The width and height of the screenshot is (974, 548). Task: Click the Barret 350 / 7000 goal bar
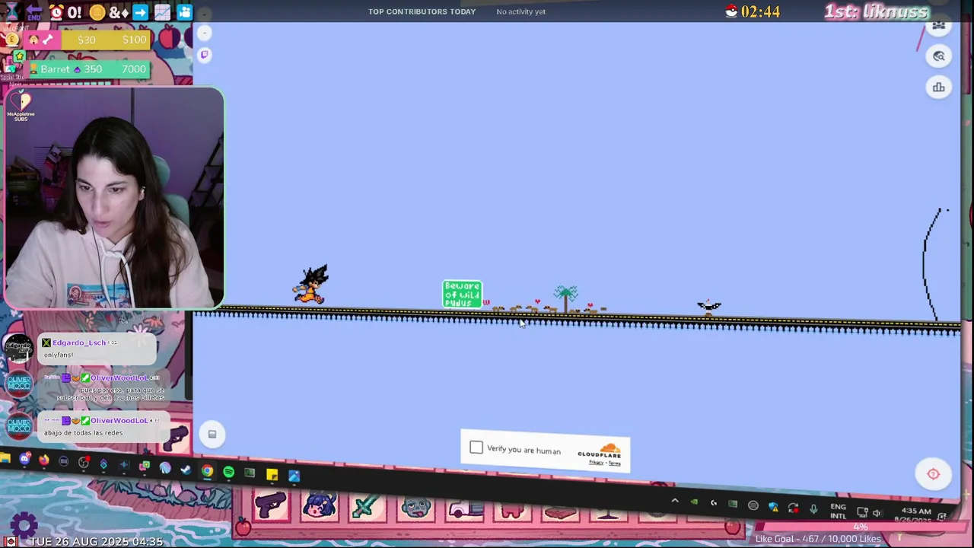pos(89,69)
